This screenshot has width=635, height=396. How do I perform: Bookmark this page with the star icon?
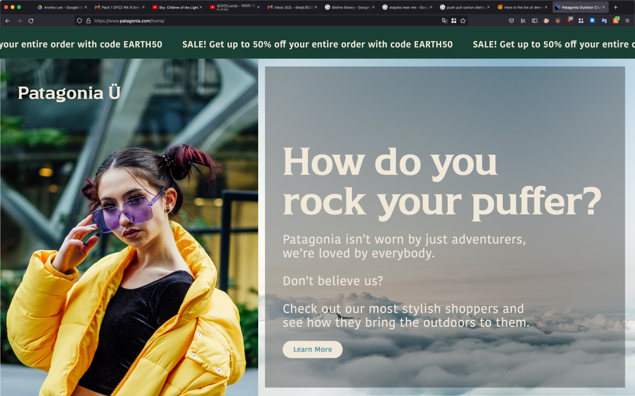[x=462, y=21]
